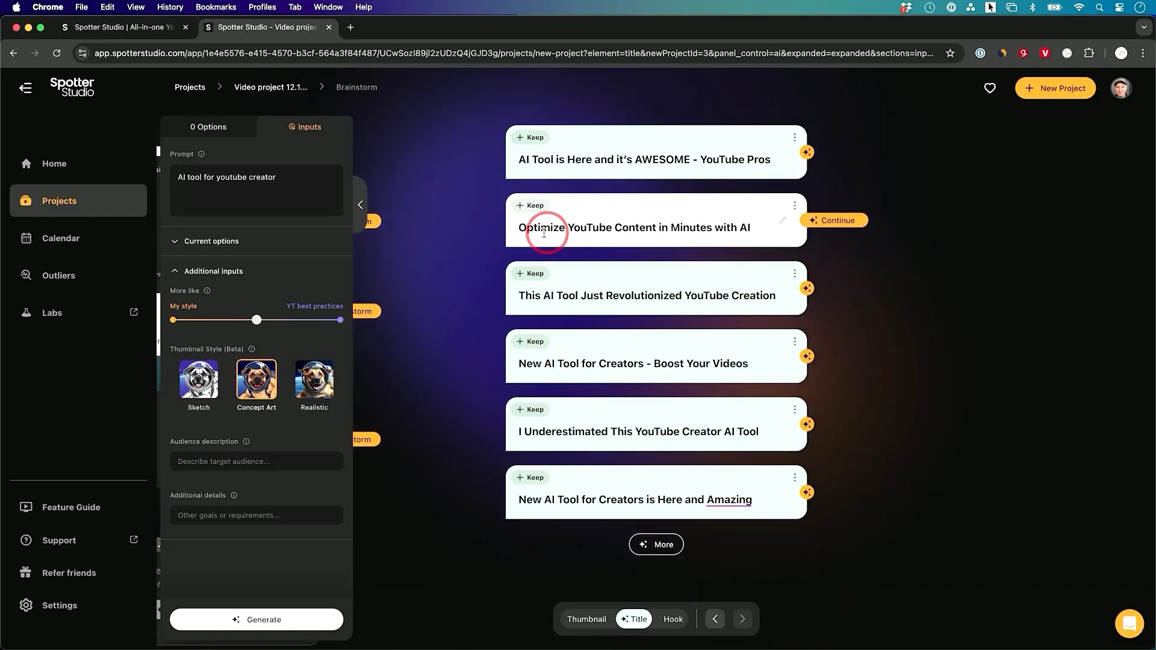The height and width of the screenshot is (650, 1156).
Task: Open Chrome extensions puzzle icon
Action: pyautogui.click(x=1089, y=53)
